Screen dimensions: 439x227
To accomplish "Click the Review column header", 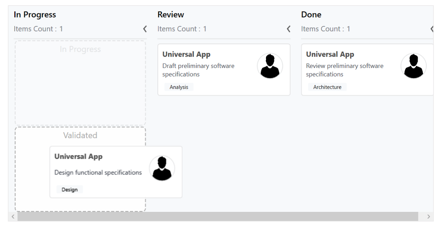I will pyautogui.click(x=171, y=15).
